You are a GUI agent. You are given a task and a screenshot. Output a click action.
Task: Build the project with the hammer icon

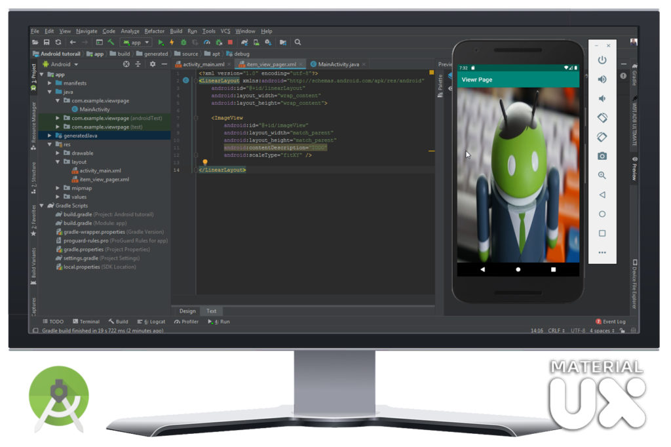pos(111,43)
